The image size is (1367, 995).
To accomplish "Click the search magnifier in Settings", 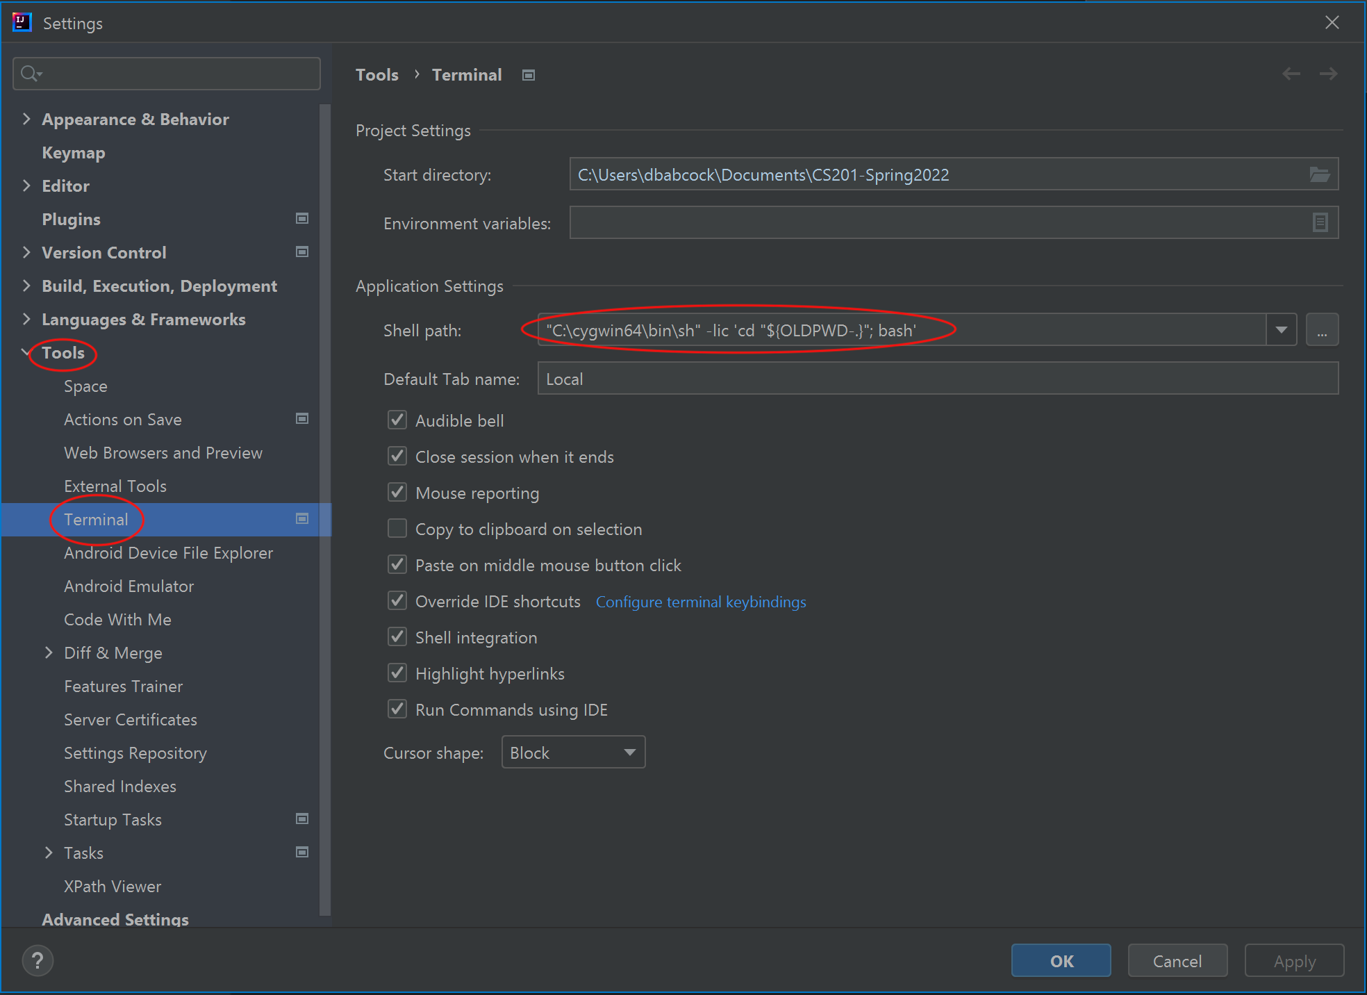I will point(29,73).
